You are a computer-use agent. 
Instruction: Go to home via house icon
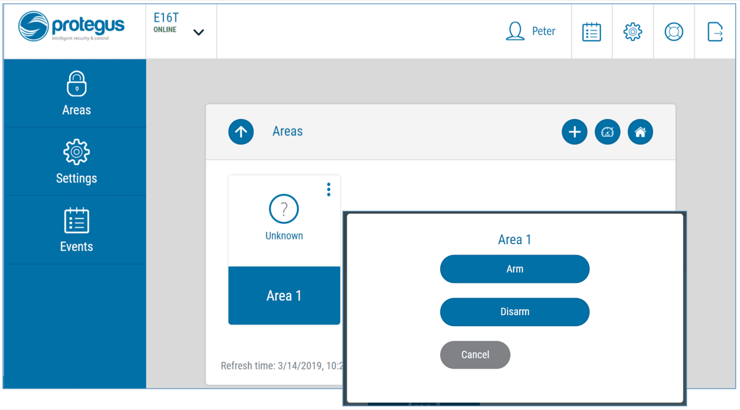[640, 132]
